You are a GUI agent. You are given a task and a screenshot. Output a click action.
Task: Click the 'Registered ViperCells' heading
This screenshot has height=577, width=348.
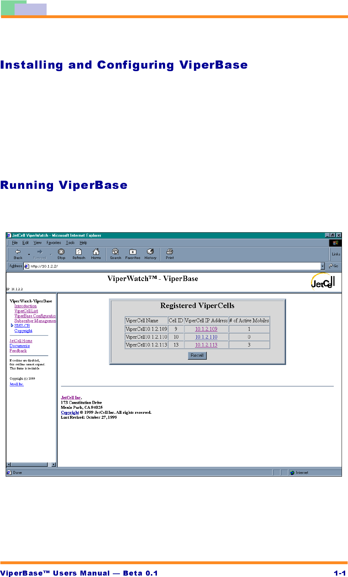tap(197, 306)
